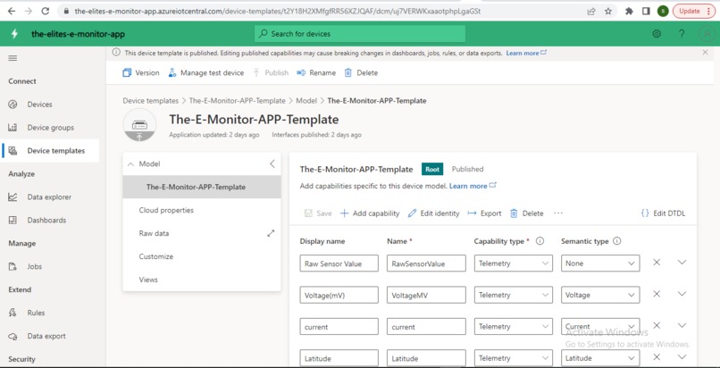Click the help question mark icon

point(682,34)
